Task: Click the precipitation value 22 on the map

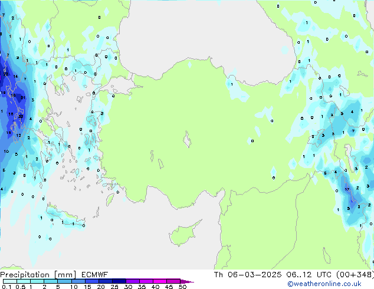Action: 21,116
